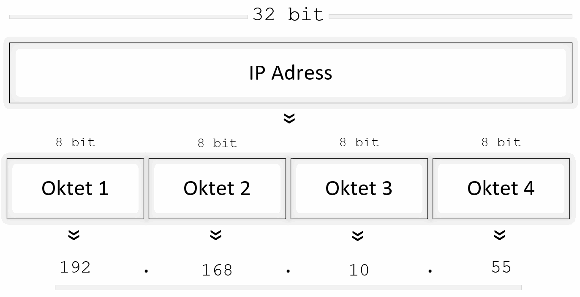580x297 pixels.
Task: Click the Oktet 4 box
Action: [x=501, y=188]
